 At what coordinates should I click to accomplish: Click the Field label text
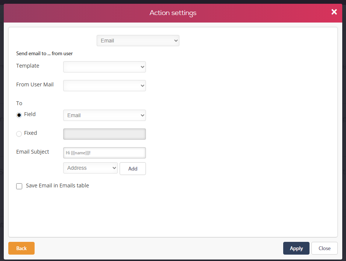(x=30, y=114)
